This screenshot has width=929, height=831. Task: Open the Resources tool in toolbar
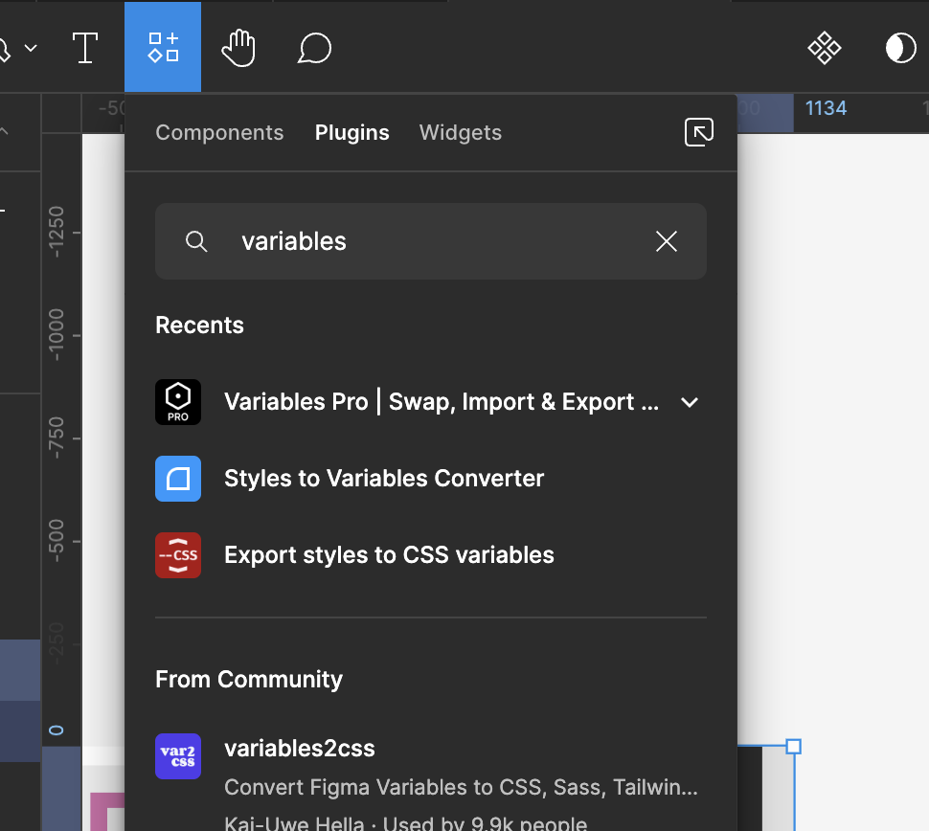tap(163, 47)
